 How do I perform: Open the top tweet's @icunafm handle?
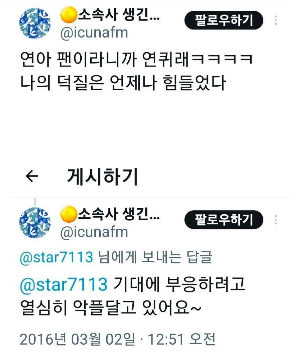point(94,33)
